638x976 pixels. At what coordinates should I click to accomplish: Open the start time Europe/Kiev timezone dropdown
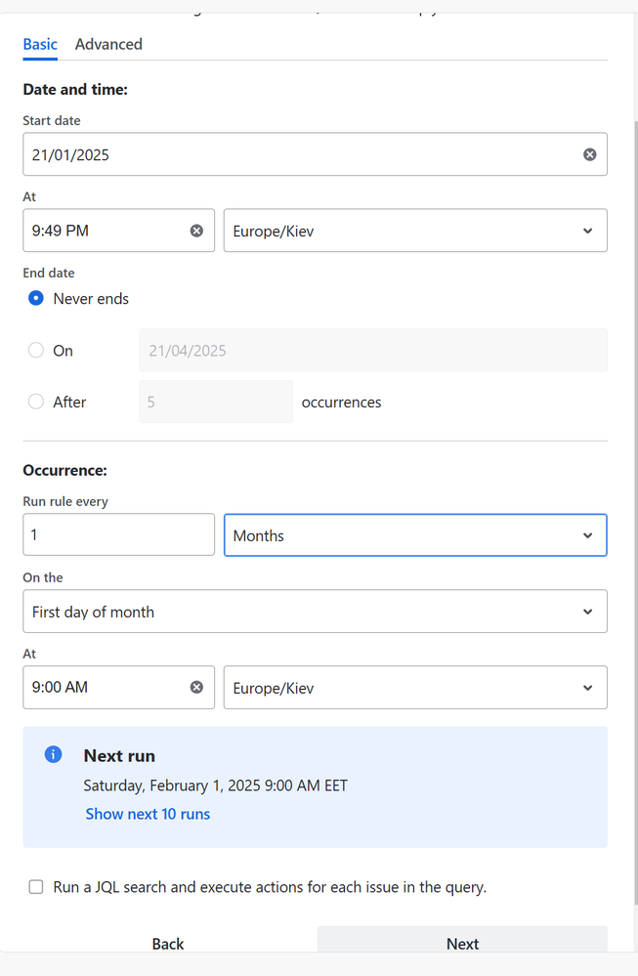pyautogui.click(x=415, y=231)
